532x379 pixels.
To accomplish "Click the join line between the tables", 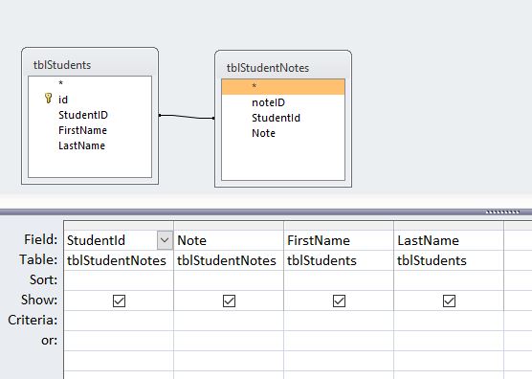I will tap(187, 117).
